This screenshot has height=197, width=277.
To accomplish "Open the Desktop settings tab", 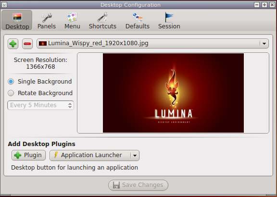I will [17, 20].
